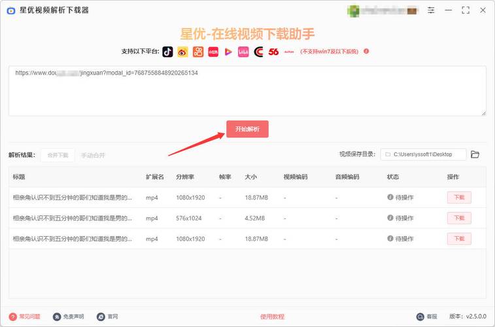Open the 免责声明 link
Screen dimensions: 495x327
click(x=73, y=317)
